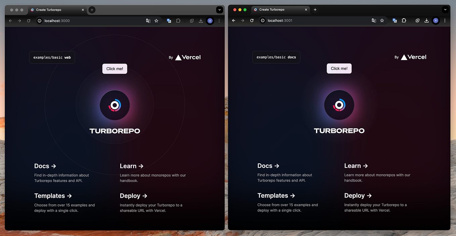Close Create Turborepo tab in localhost:3000 window

83,10
